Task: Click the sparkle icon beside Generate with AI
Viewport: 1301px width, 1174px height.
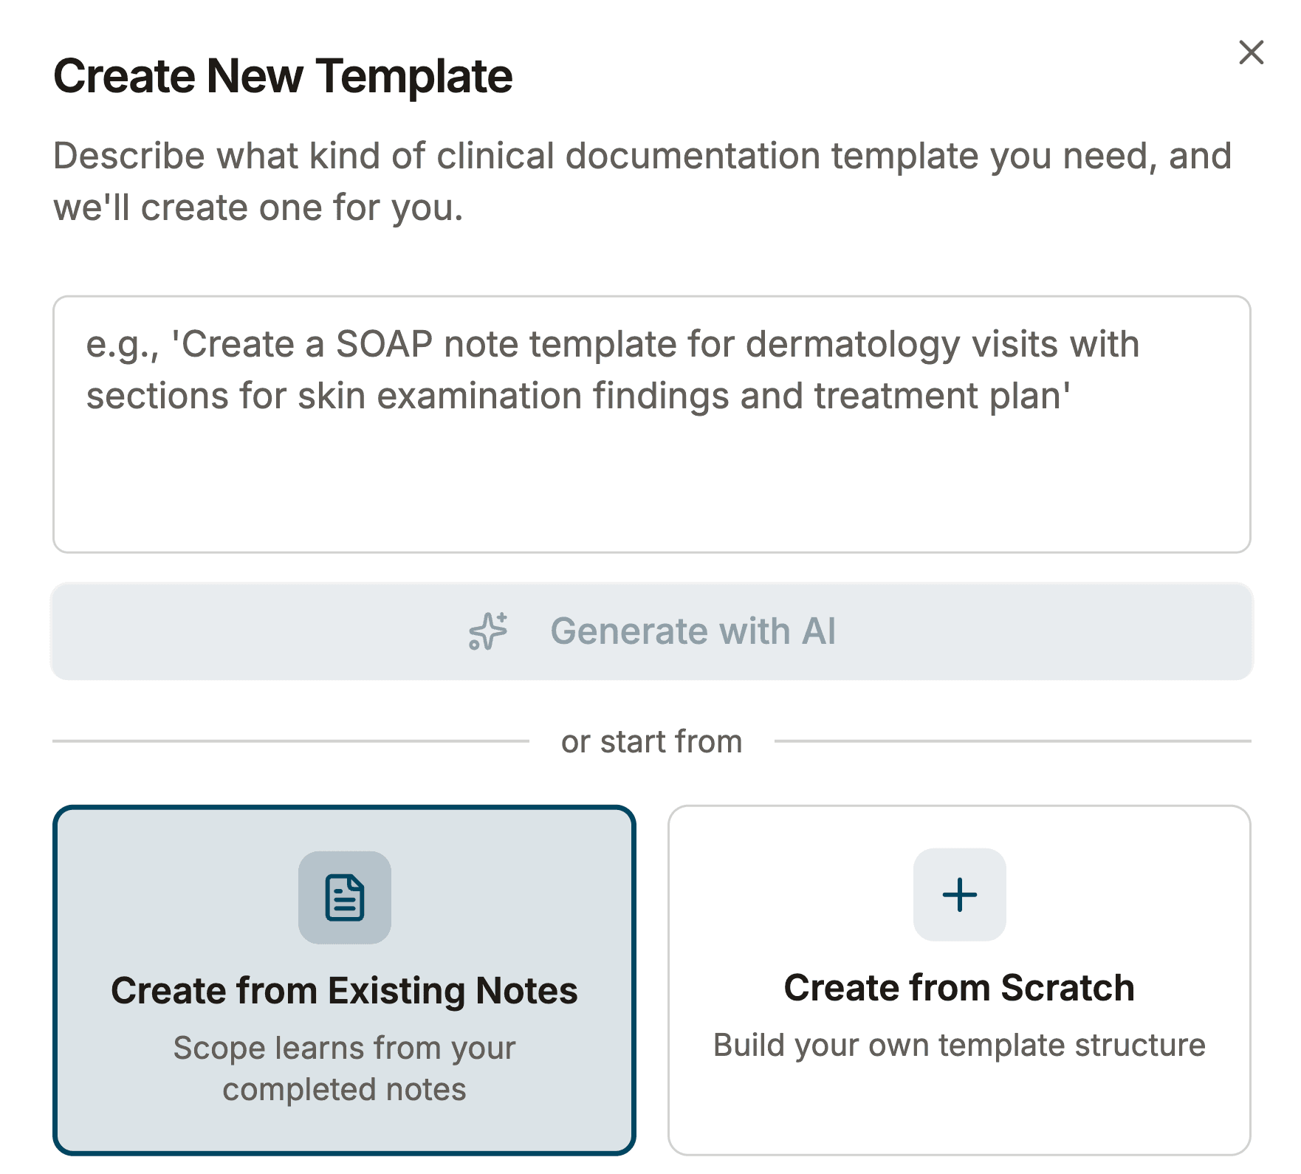Action: 488,631
